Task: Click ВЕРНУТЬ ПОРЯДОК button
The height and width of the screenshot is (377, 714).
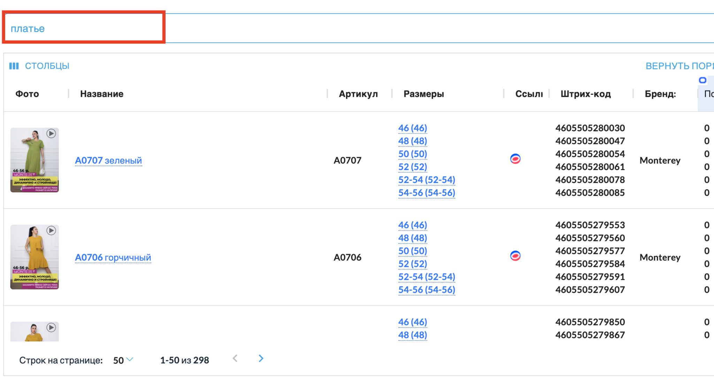Action: pos(679,66)
